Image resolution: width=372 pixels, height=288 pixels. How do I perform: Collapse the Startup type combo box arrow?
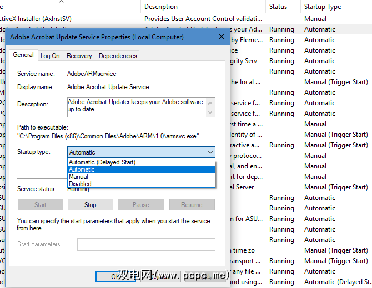(210, 152)
